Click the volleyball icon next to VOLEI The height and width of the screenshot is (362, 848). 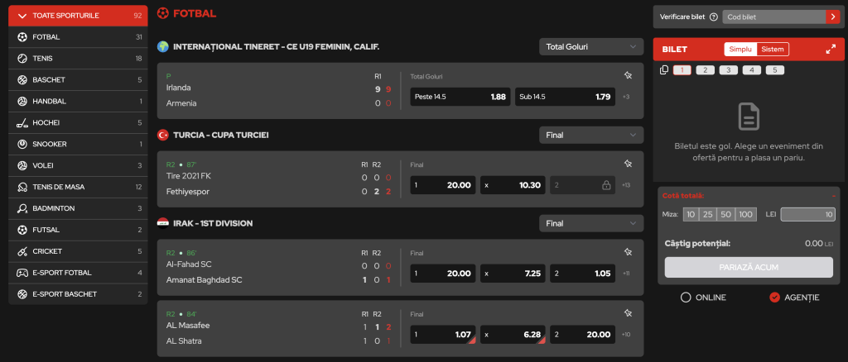[22, 165]
